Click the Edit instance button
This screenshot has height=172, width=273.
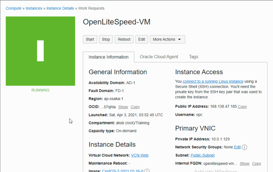point(141,39)
